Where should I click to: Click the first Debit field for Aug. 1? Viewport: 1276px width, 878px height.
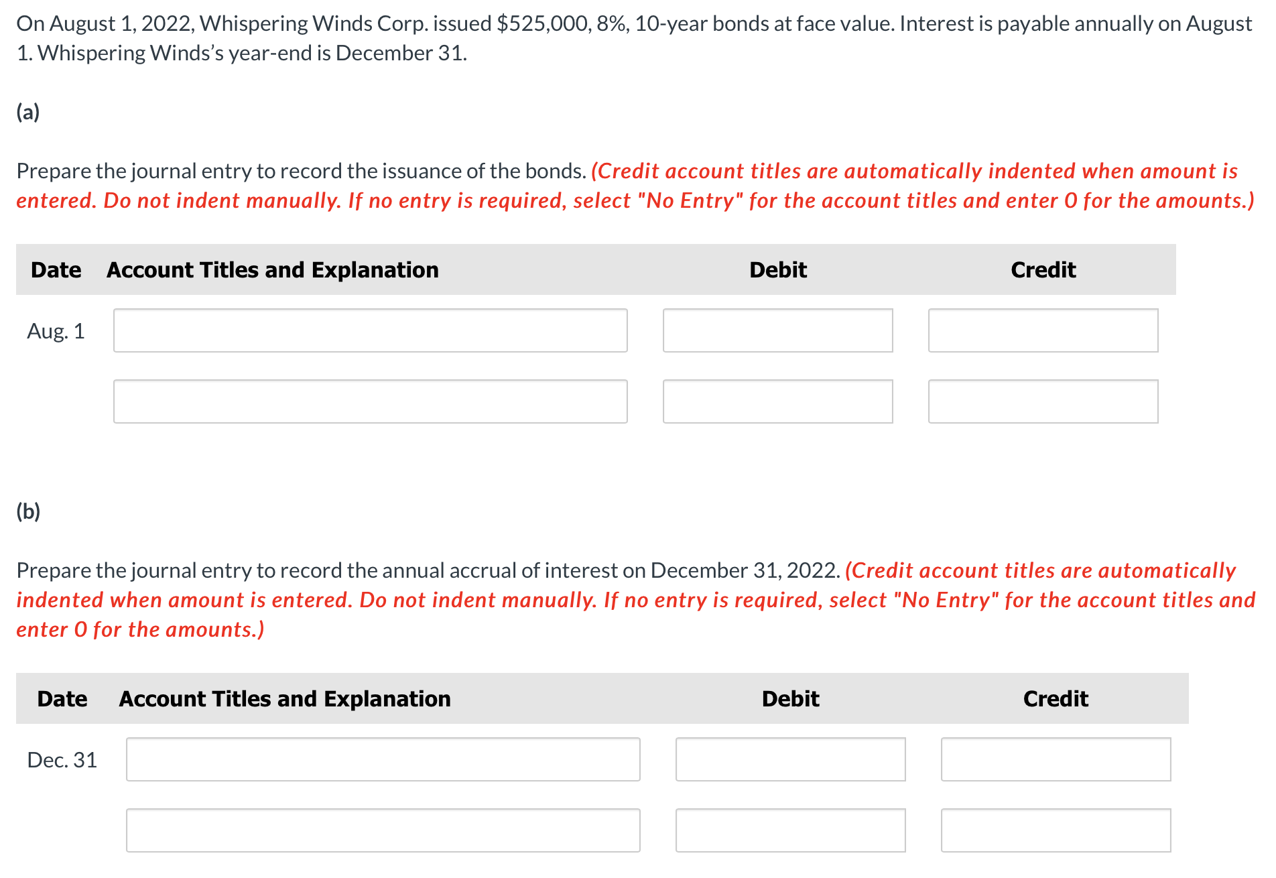tap(777, 330)
